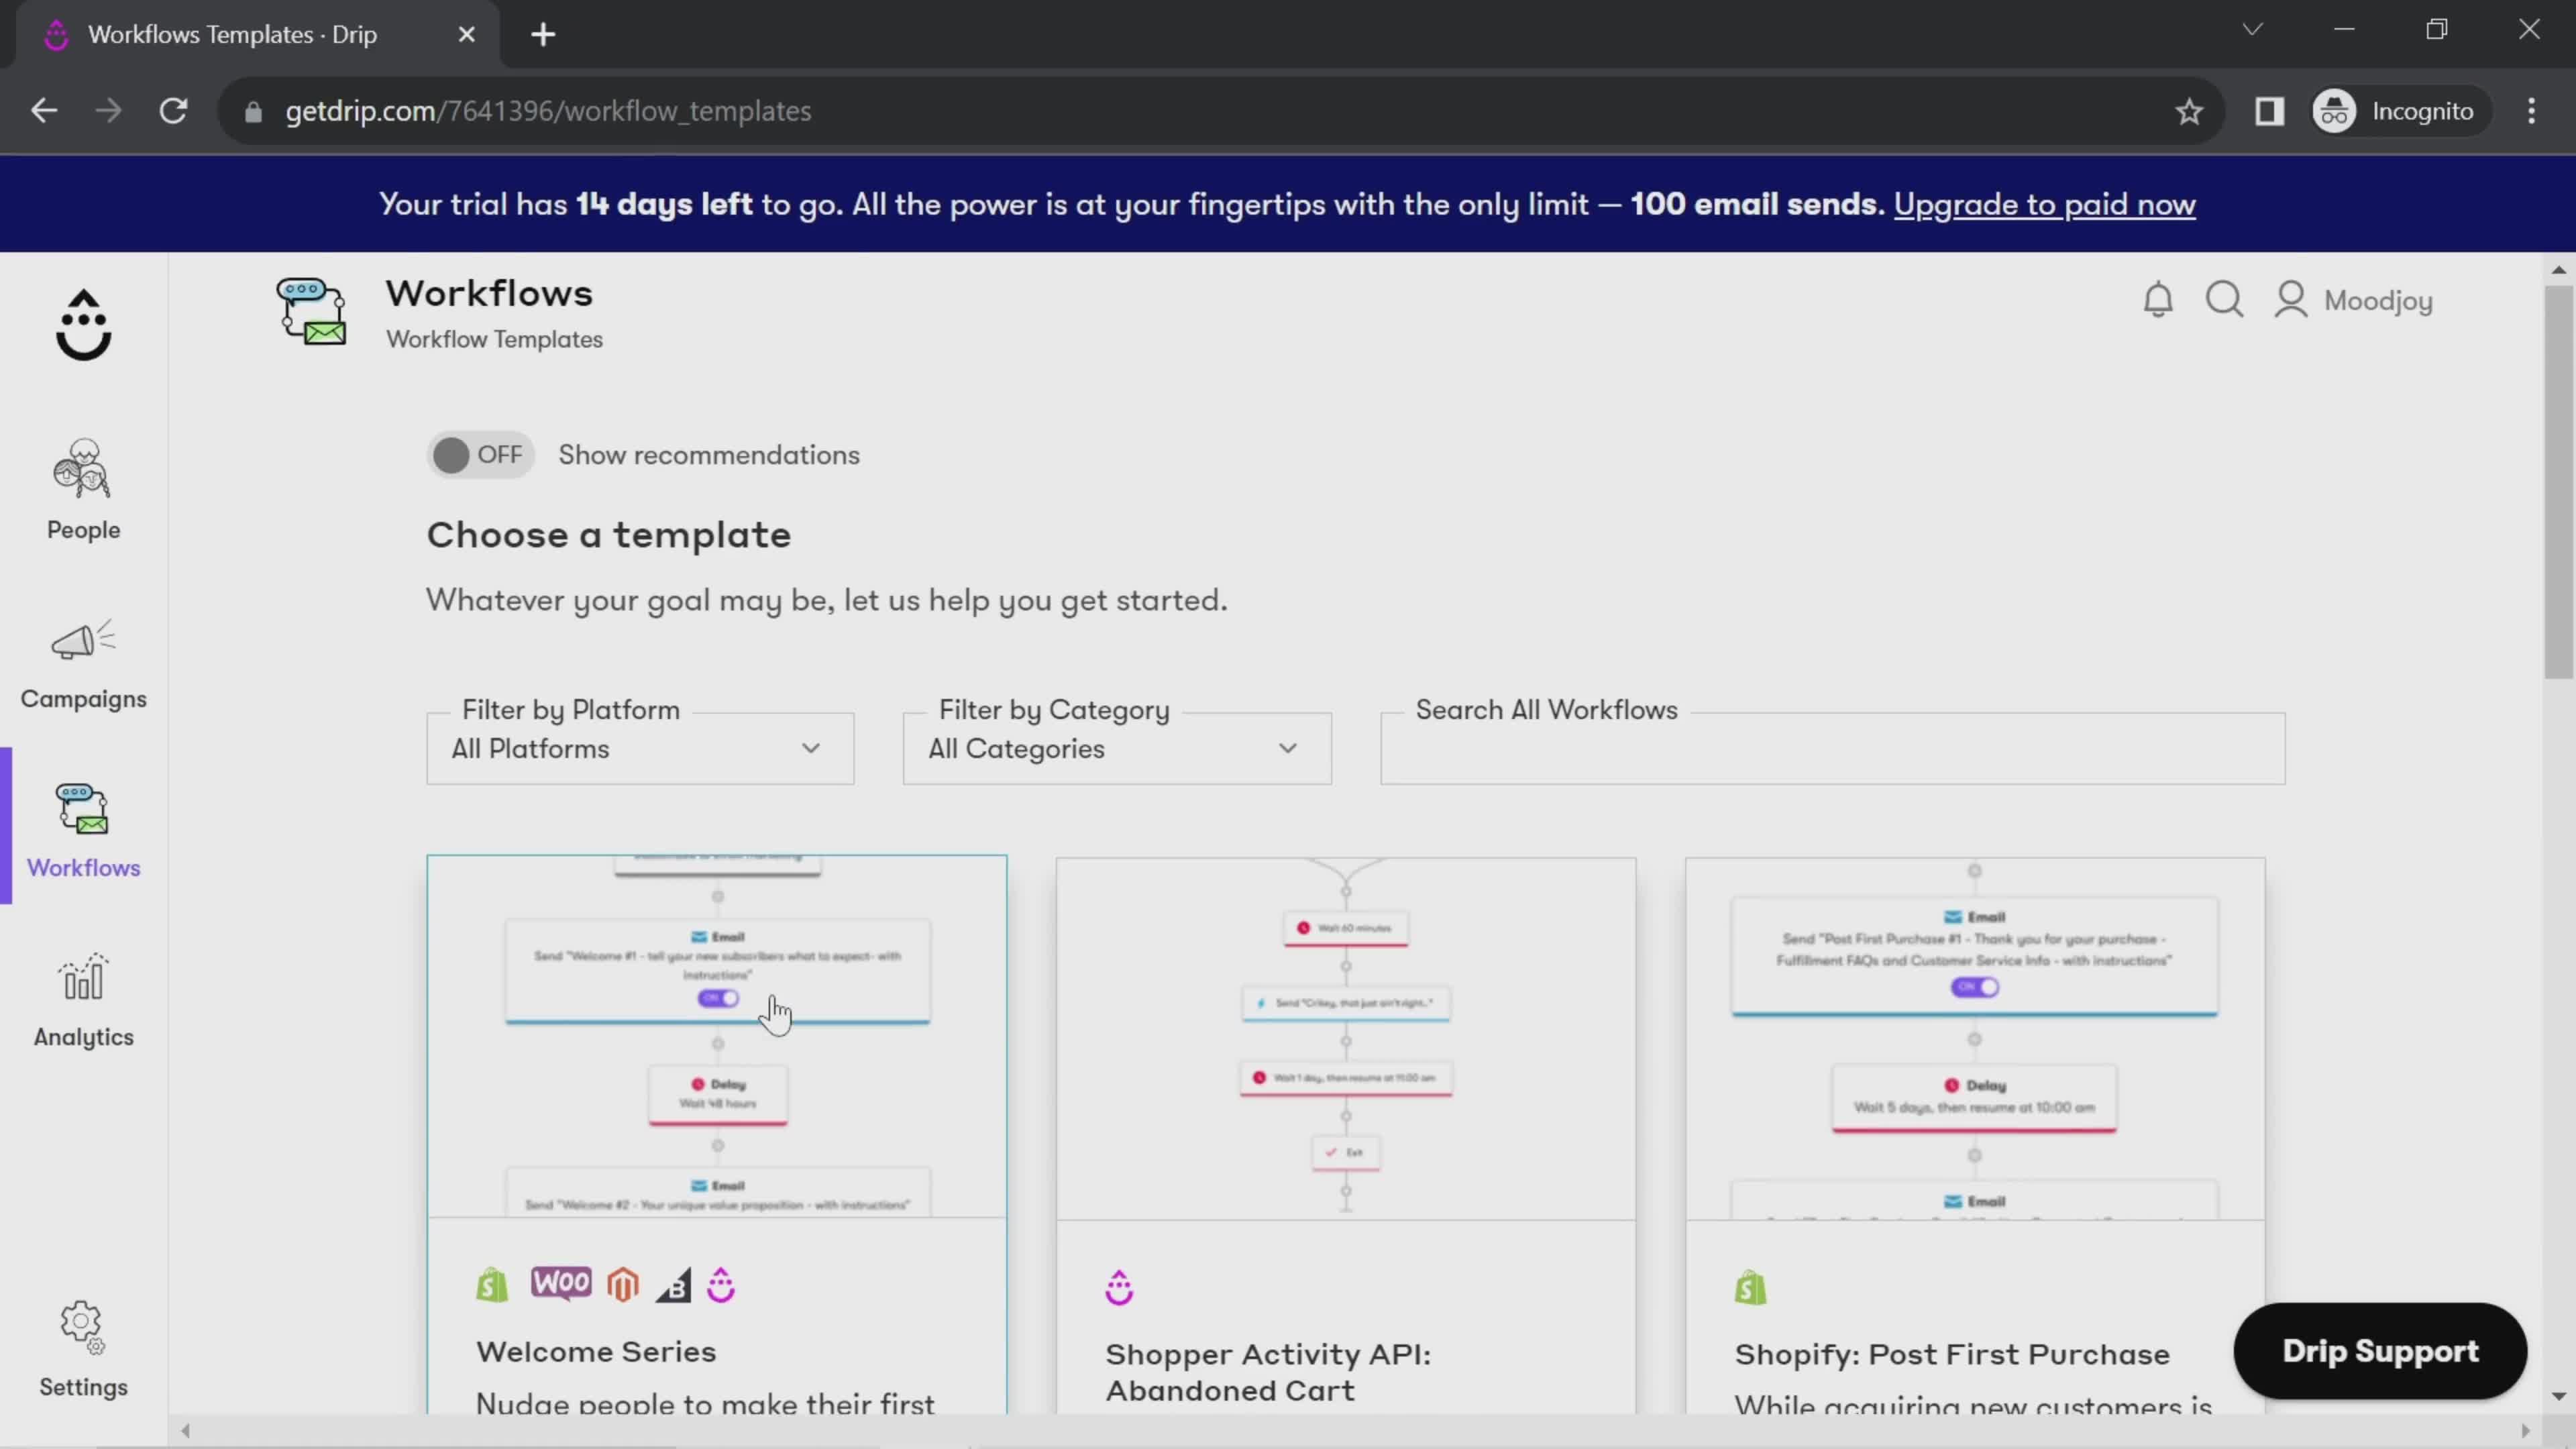This screenshot has height=1449, width=2576.
Task: Toggle the Show recommendations switch
Action: 478,455
